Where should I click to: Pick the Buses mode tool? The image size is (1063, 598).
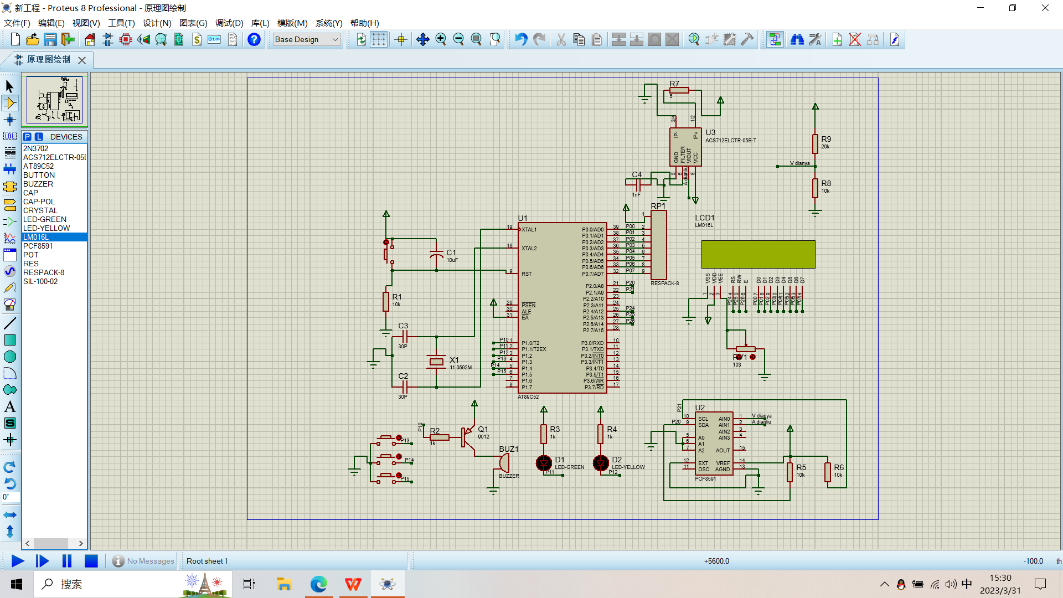[9, 169]
